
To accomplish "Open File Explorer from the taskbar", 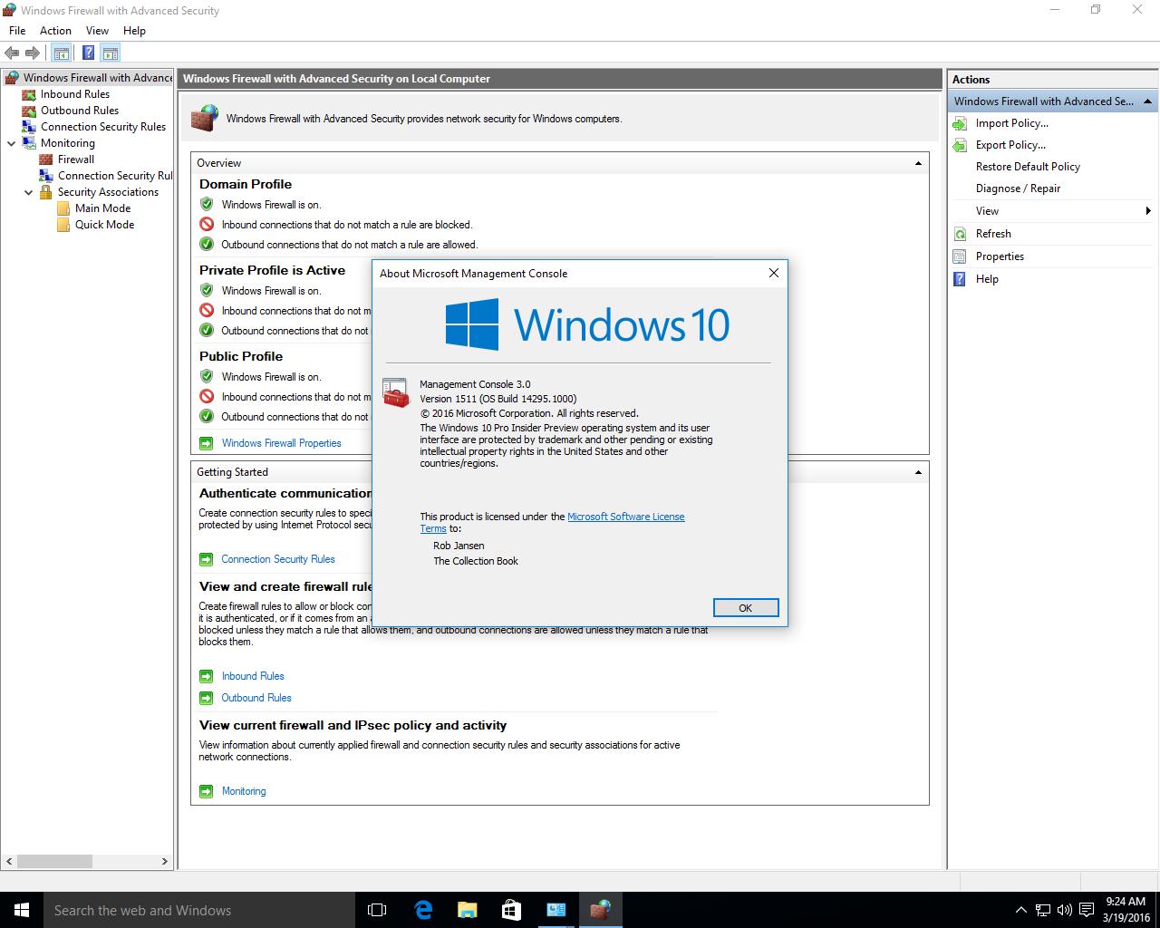I will click(467, 910).
